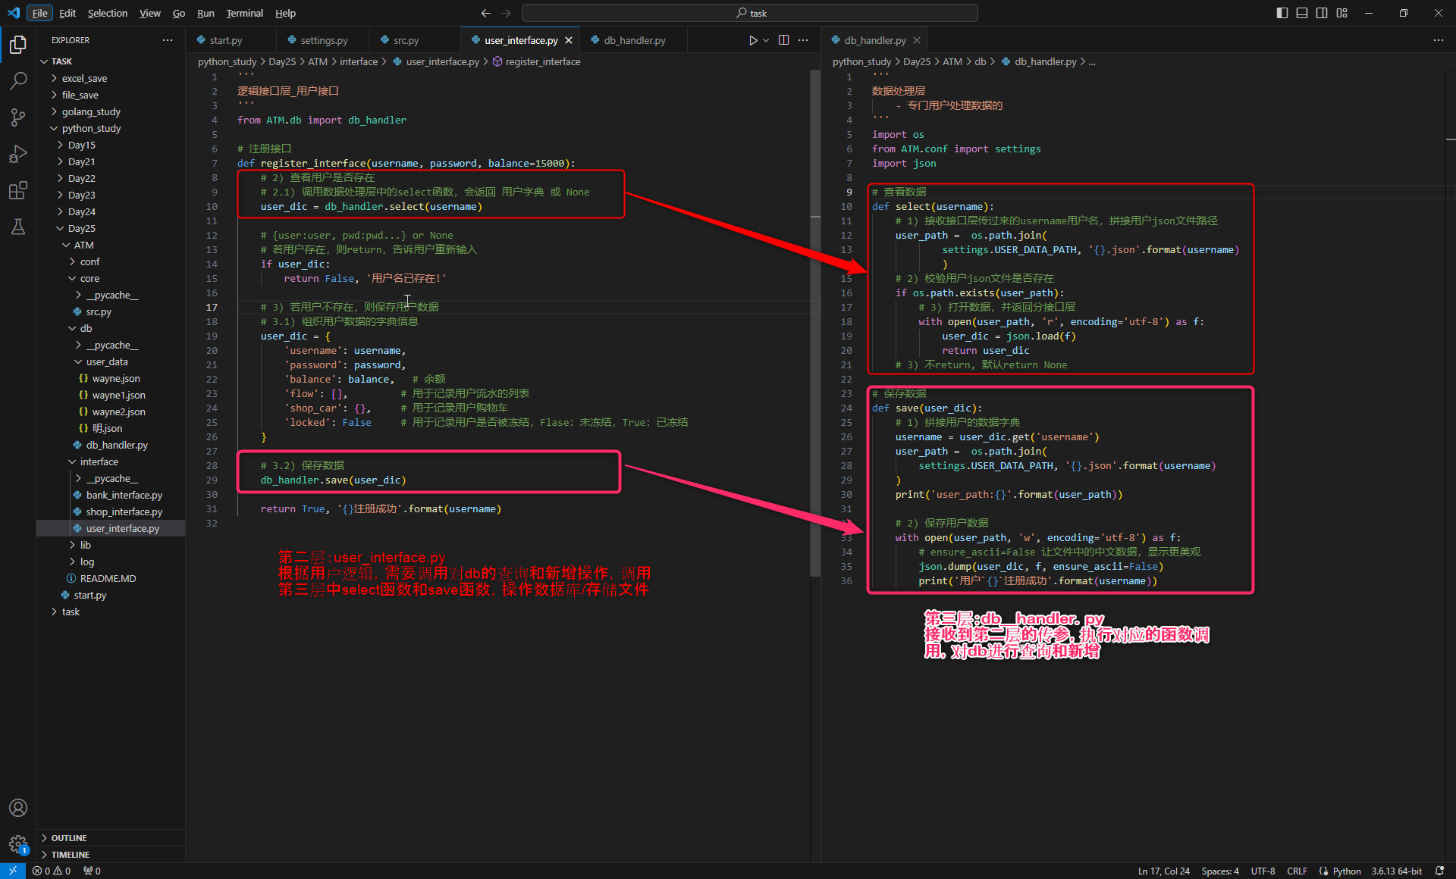Click Python language mode in status bar
This screenshot has width=1456, height=879.
pyautogui.click(x=1346, y=871)
